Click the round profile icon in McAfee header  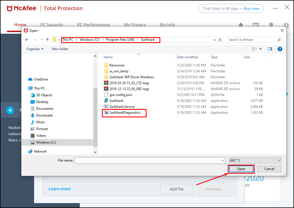(271, 25)
